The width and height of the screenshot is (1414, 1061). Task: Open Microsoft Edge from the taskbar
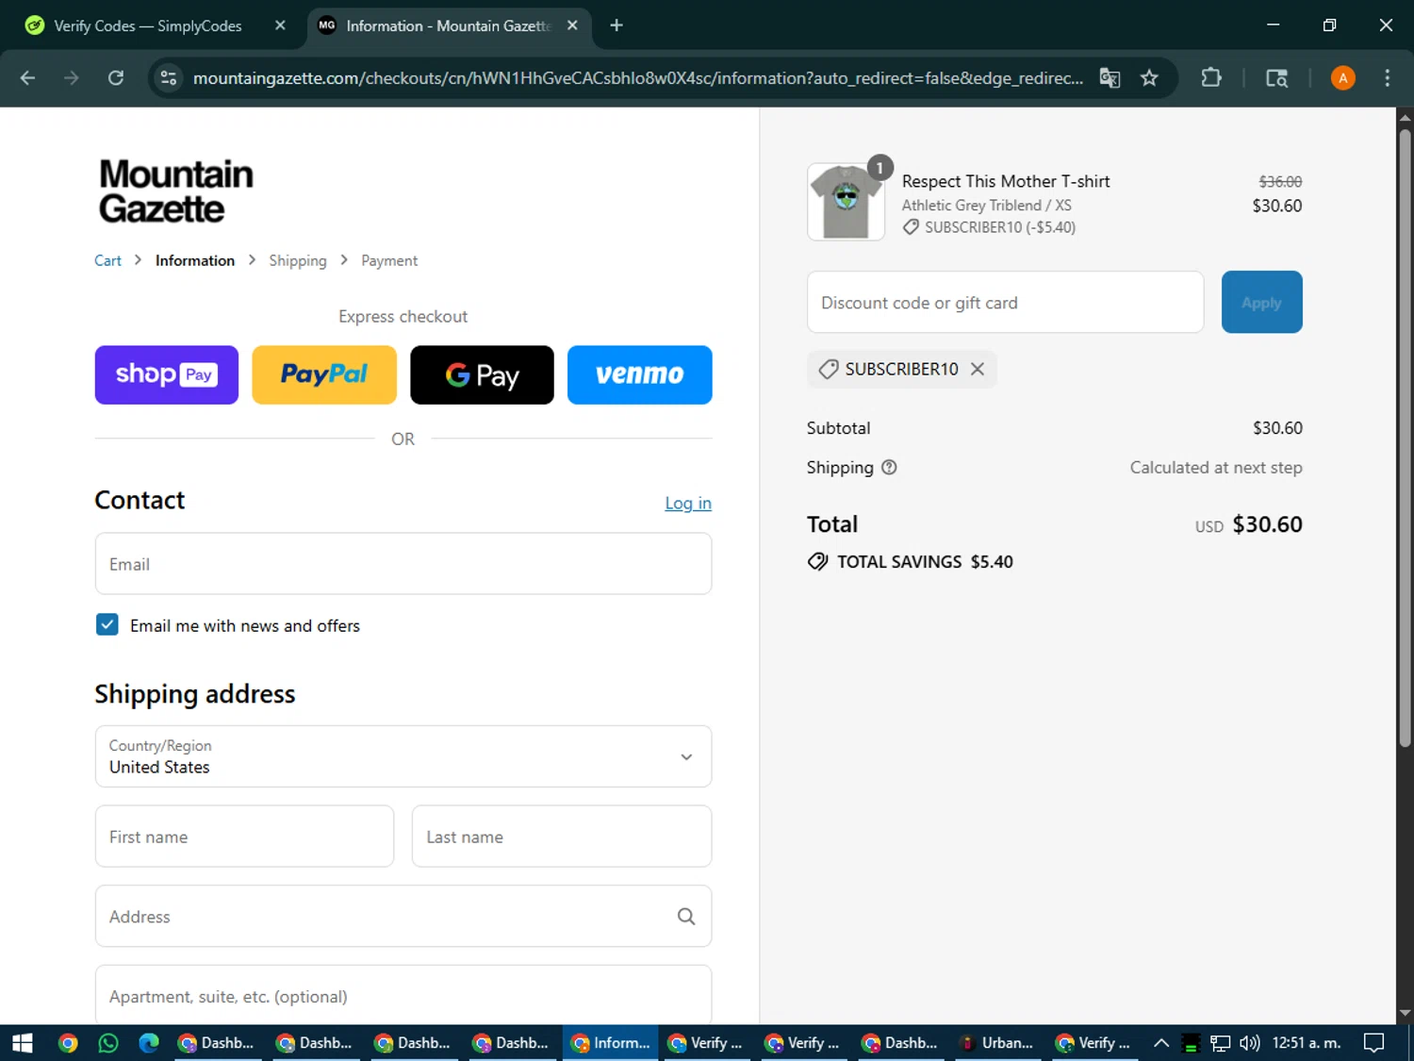(149, 1042)
